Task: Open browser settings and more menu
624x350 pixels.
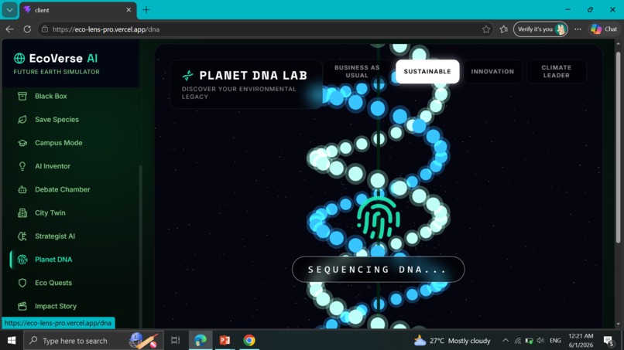Action: [x=578, y=29]
